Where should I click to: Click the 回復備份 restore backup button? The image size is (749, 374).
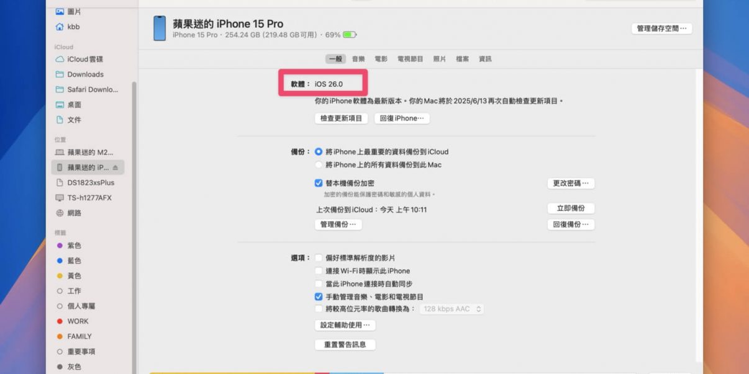click(x=571, y=225)
